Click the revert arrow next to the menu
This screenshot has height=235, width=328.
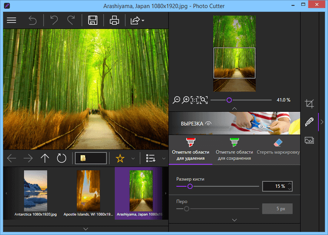[32, 21]
